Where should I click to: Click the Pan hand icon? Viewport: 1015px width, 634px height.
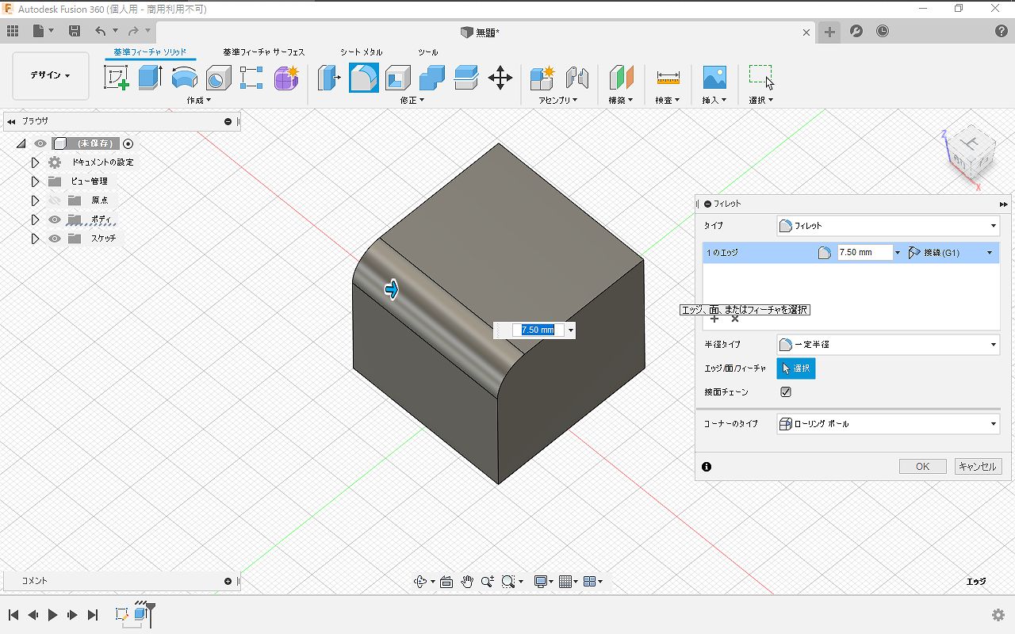pyautogui.click(x=467, y=582)
